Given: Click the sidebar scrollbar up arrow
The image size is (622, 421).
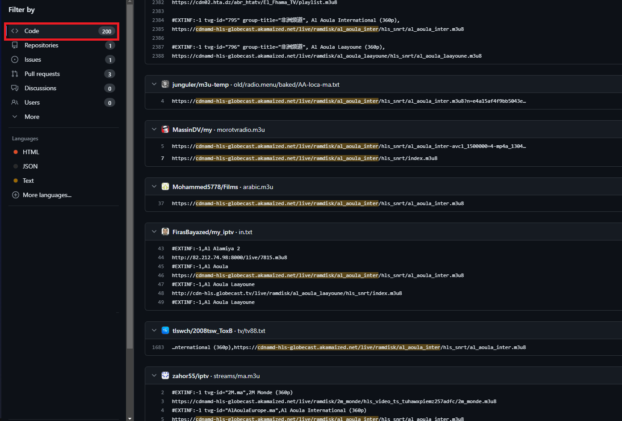Looking at the screenshot, I should coord(130,2).
